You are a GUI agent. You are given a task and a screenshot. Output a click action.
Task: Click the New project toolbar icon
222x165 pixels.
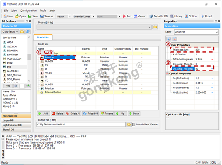(8, 16)
